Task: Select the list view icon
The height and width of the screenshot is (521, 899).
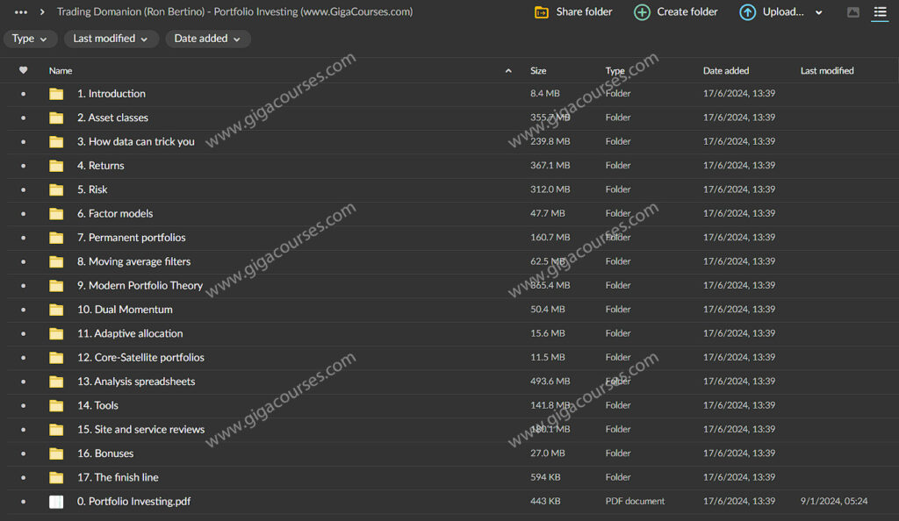Action: pos(881,12)
